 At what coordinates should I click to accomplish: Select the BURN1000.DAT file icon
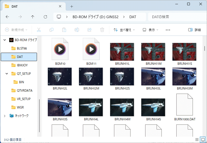coord(185,104)
